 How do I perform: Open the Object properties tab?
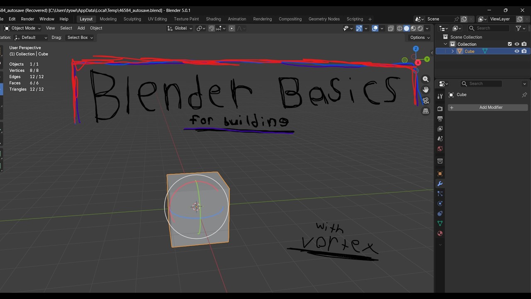[440, 174]
